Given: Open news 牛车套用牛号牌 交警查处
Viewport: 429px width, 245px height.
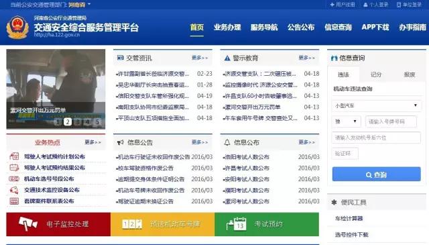Looking at the screenshot, I should pos(260,118).
